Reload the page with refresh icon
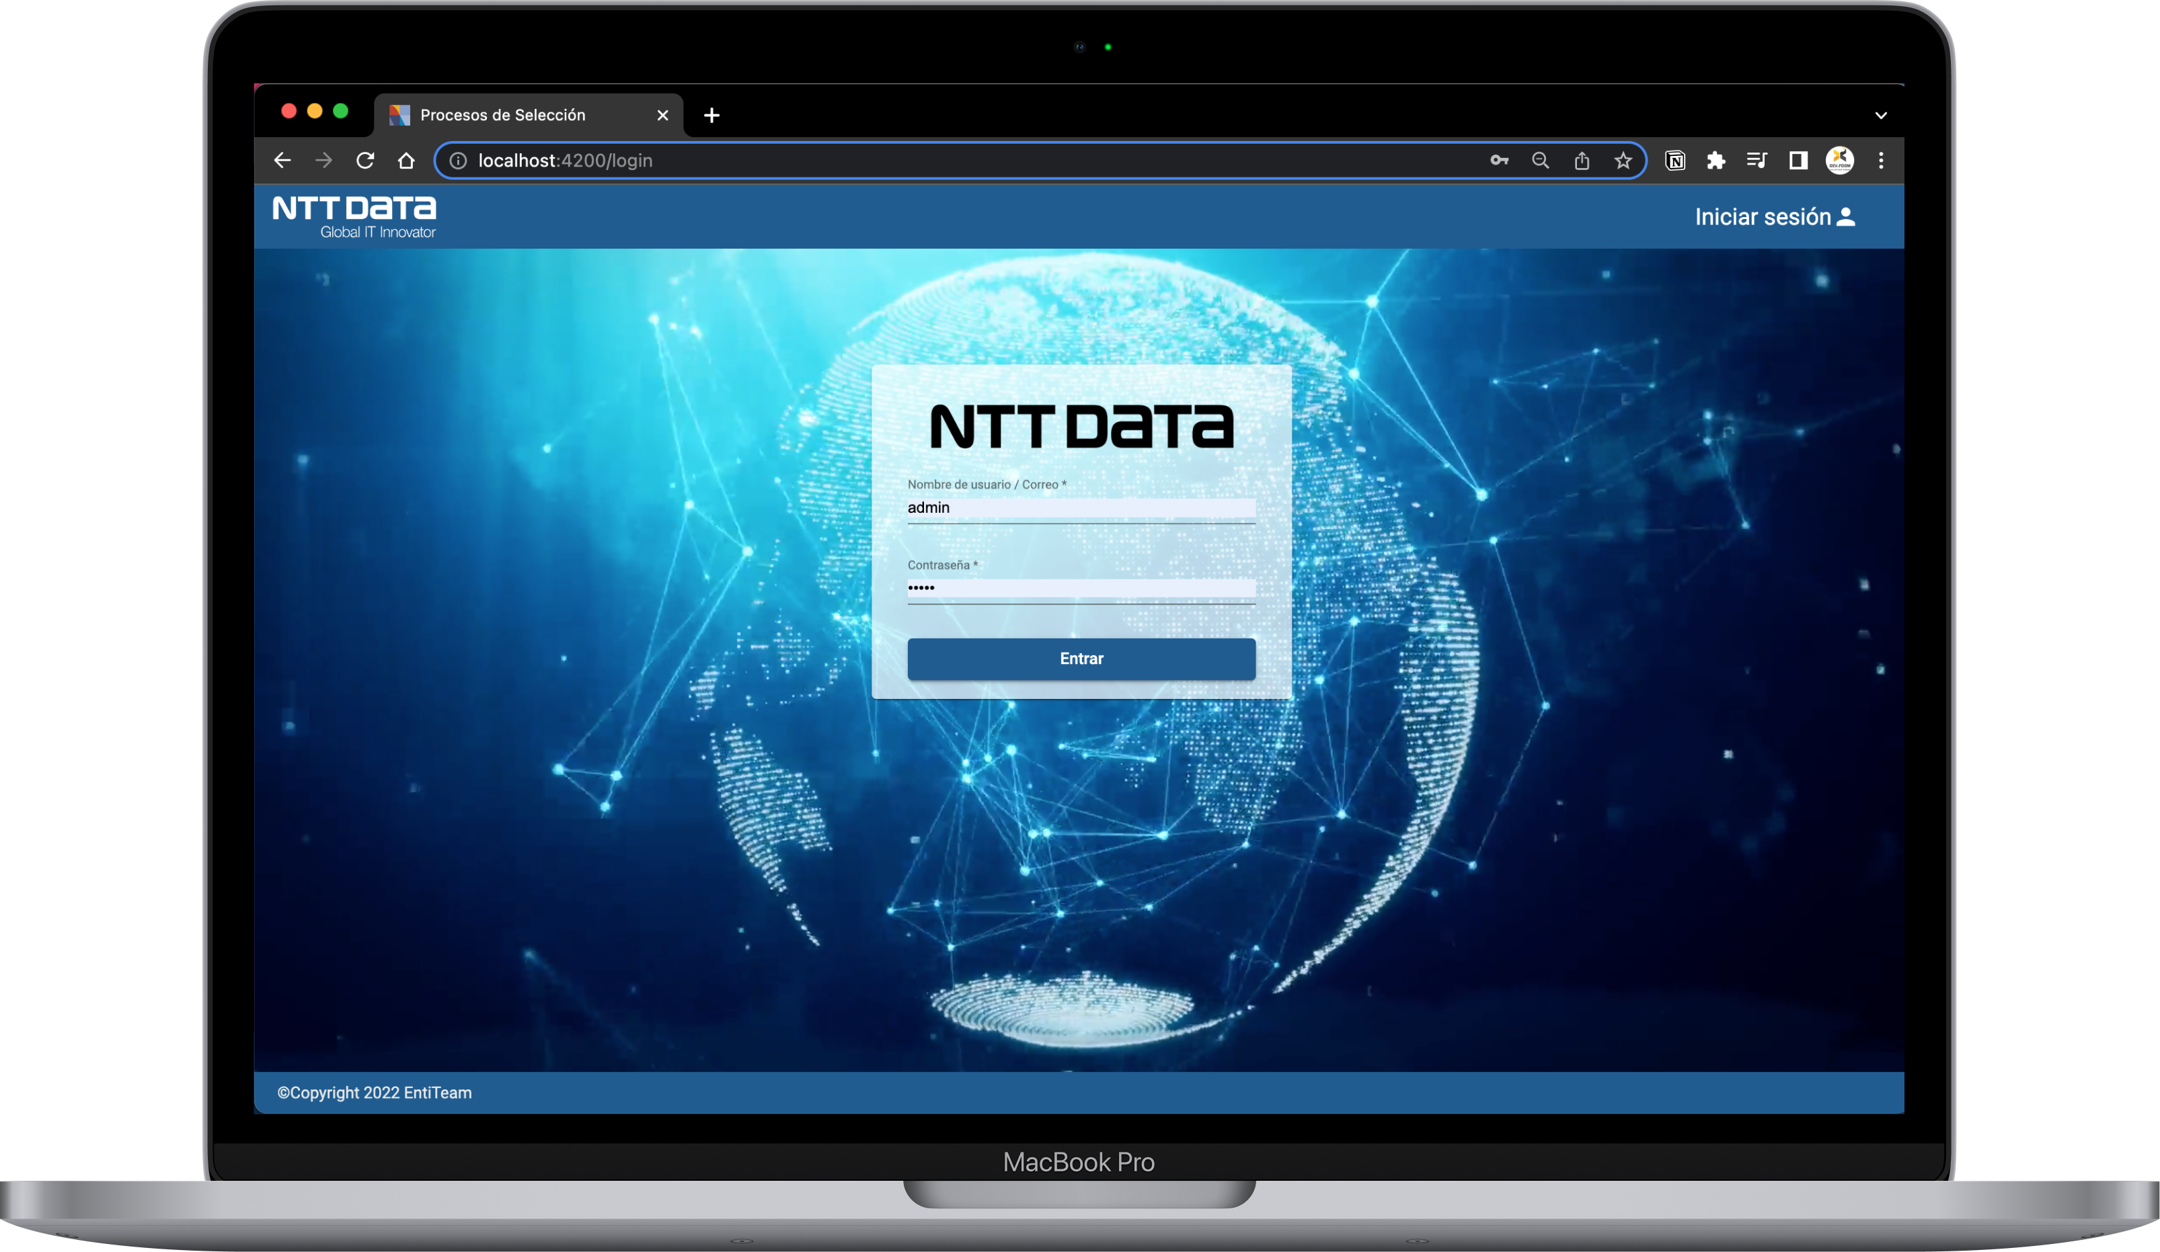Screen dimensions: 2160x1252 point(365,160)
